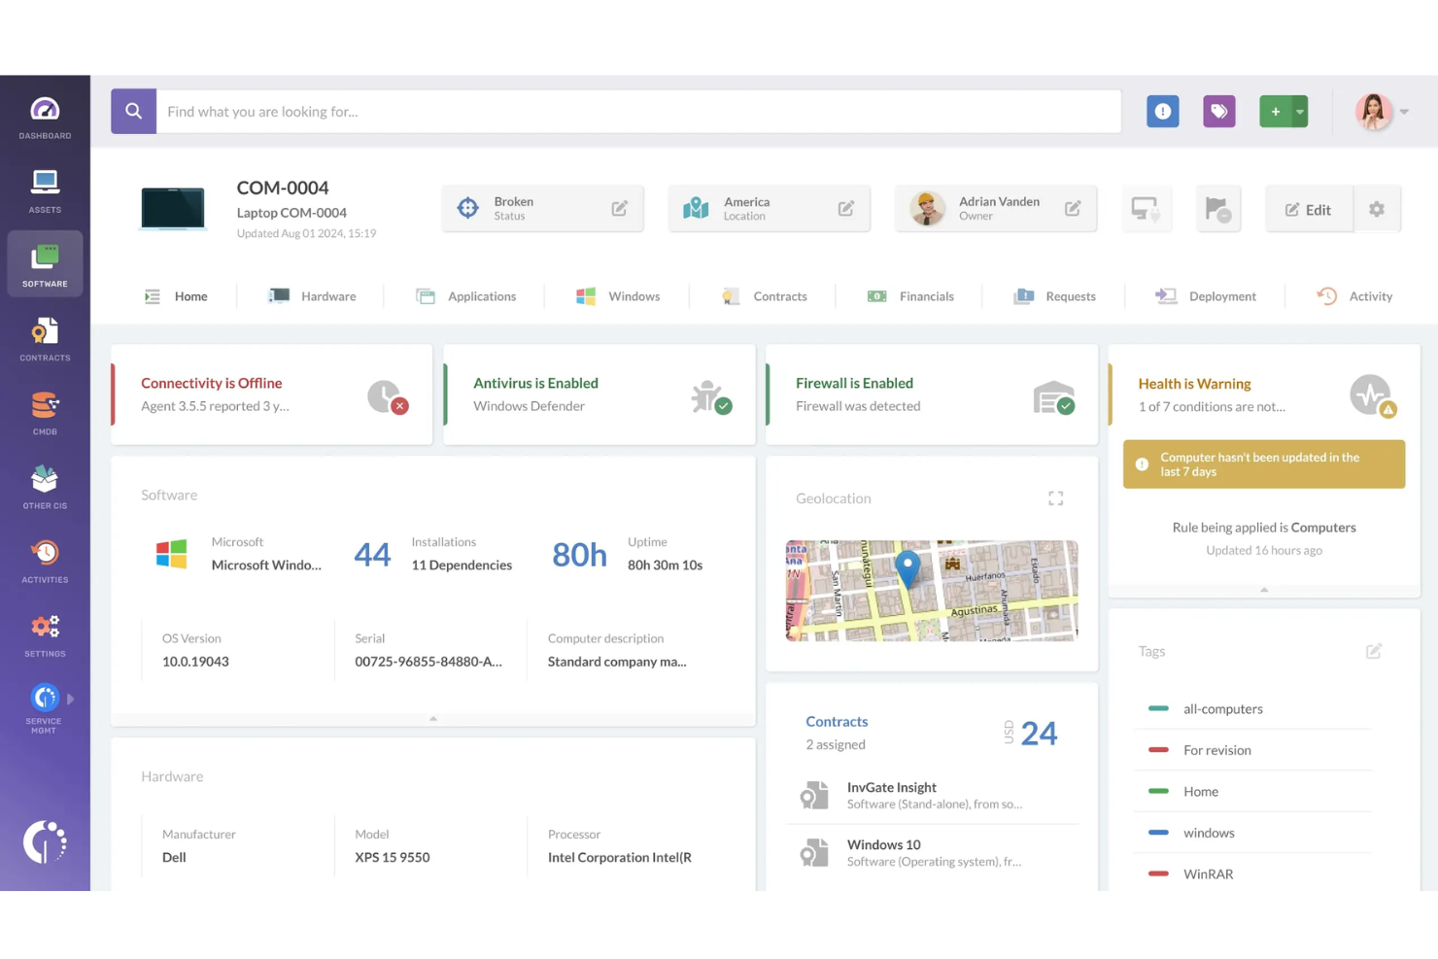Expand the Geolocation map to fullscreen

point(1055,497)
